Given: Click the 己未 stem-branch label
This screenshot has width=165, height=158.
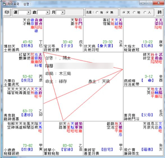Looking at the screenshot, I should point(121,44).
